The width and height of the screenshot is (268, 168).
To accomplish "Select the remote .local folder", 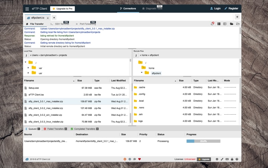I will pos(186,101).
